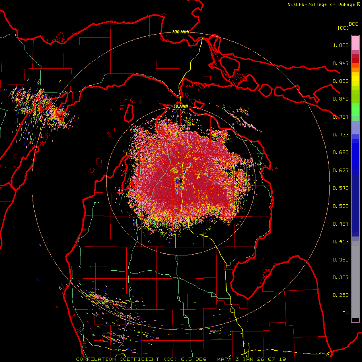Click the 50 NMI range ring label

click(x=181, y=106)
